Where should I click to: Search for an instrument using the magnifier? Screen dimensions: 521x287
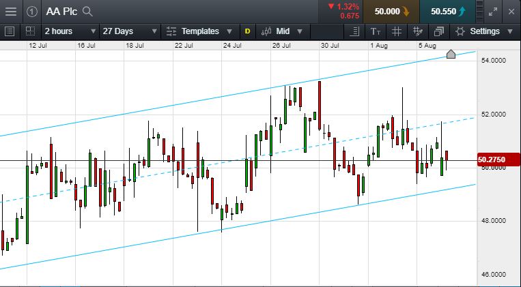[x=87, y=11]
